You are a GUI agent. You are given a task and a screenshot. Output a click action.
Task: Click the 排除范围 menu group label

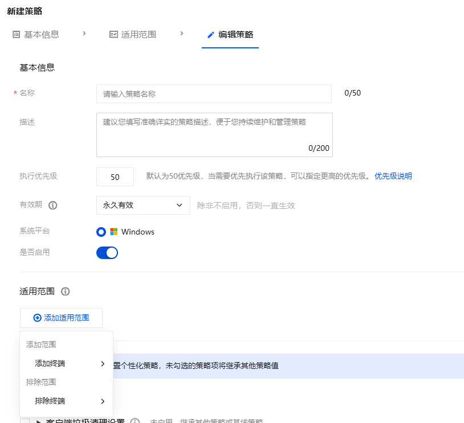pos(41,382)
